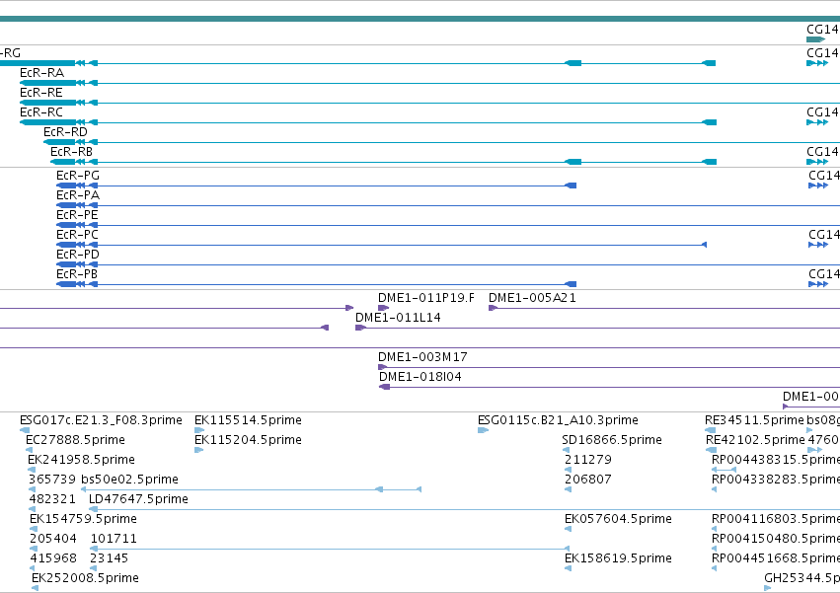The image size is (840, 593).
Task: Select EST label RP004150480.5prime
Action: [x=776, y=539]
